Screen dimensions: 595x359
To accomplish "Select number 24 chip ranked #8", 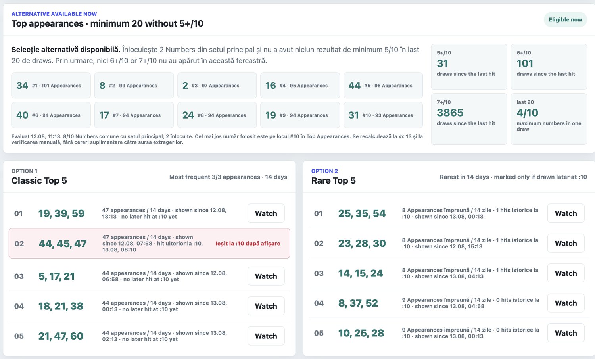I will (x=217, y=115).
